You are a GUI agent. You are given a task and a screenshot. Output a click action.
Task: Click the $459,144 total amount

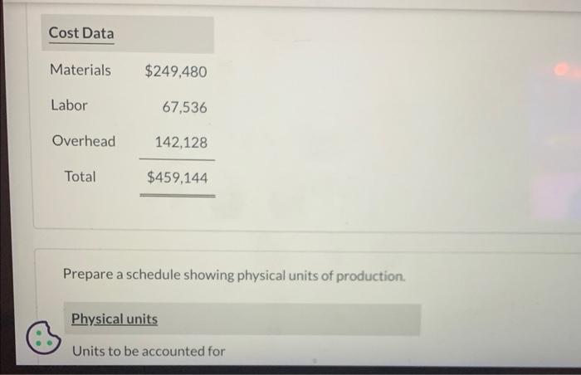coord(177,178)
